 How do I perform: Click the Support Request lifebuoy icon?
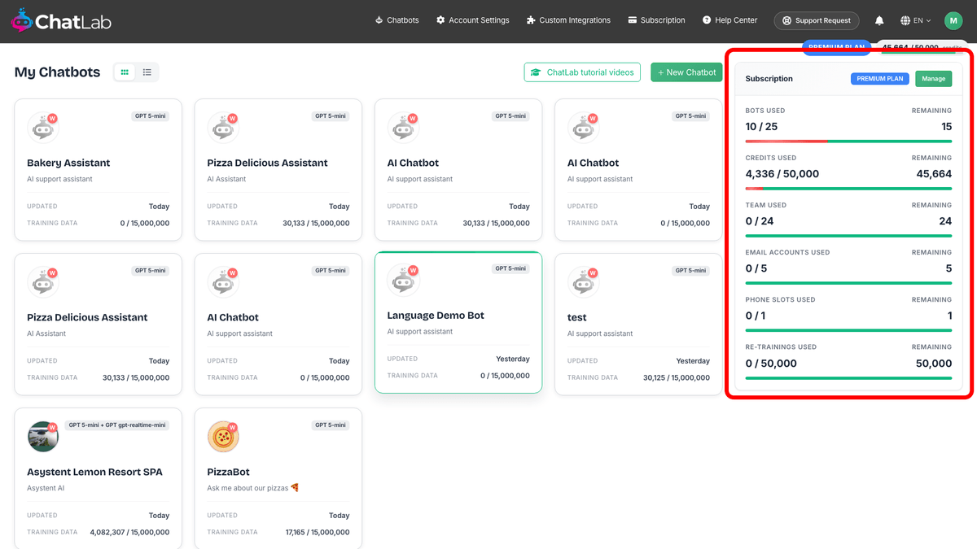(x=786, y=21)
